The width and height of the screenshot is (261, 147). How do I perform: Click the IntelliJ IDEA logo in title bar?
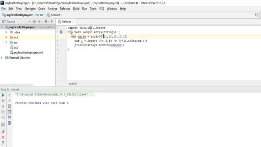[2, 3]
